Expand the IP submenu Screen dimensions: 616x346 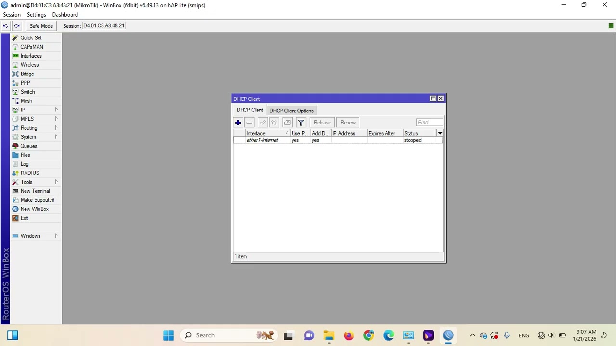tap(36, 110)
